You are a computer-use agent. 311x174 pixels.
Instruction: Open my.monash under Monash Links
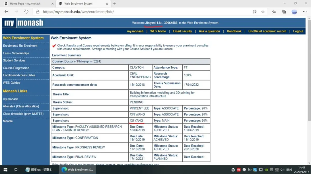point(10,99)
